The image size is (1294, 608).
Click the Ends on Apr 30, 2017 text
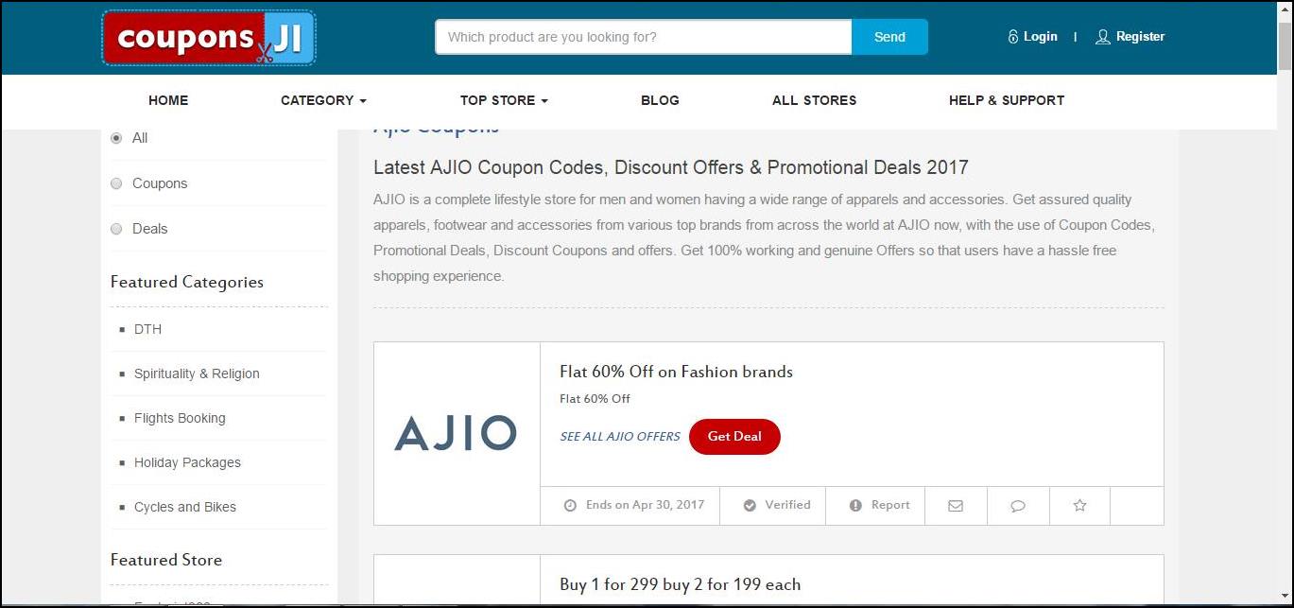(646, 505)
